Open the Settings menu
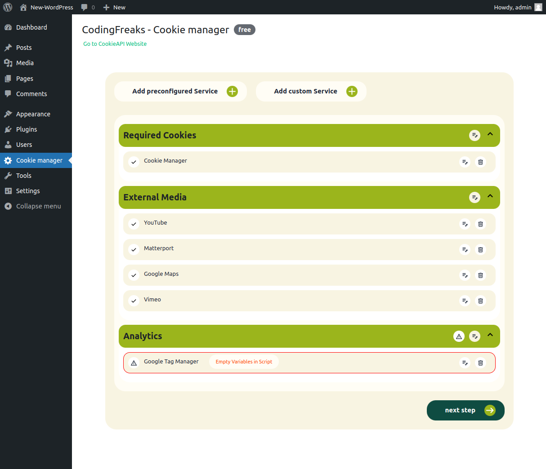The width and height of the screenshot is (546, 469). [x=36, y=191]
